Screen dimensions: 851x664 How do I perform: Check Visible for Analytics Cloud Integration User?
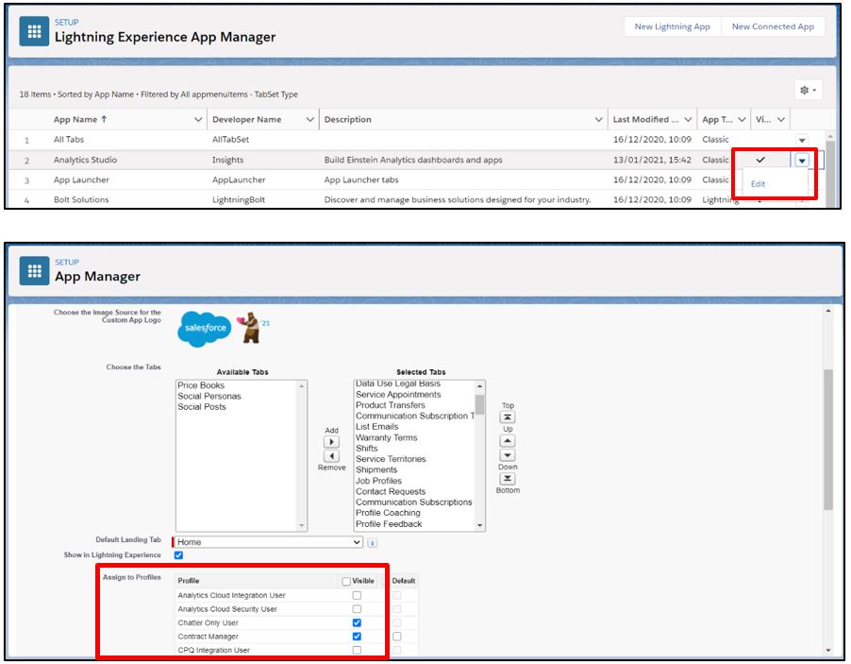pyautogui.click(x=357, y=596)
